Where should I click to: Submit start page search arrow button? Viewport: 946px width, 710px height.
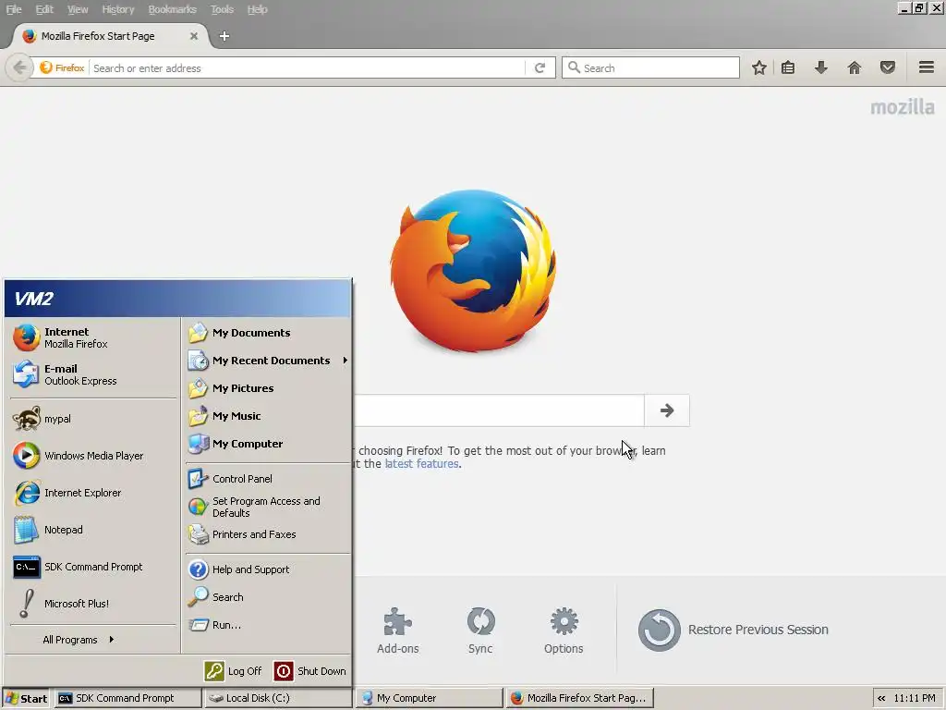click(667, 410)
